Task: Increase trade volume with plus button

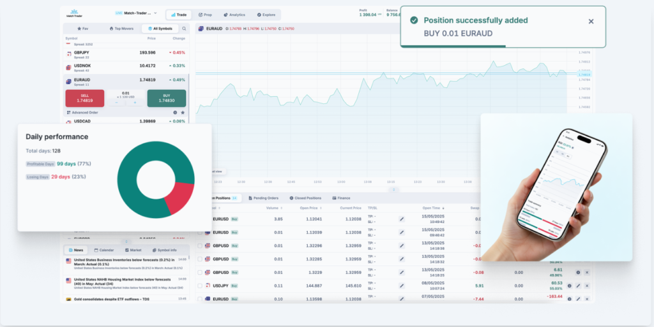Action: click(135, 102)
